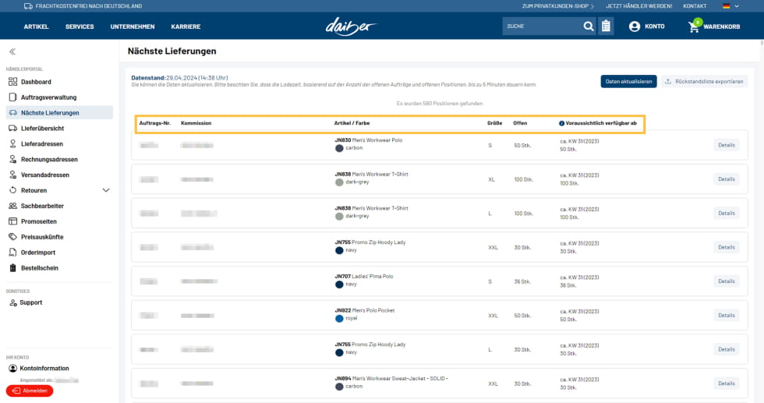Click Rückstandsliste exportieren button
Image resolution: width=764 pixels, height=403 pixels.
click(704, 81)
